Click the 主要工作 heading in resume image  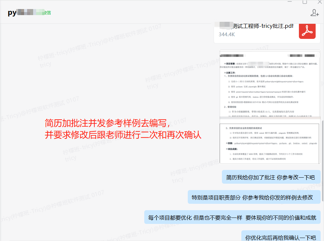click(x=231, y=72)
